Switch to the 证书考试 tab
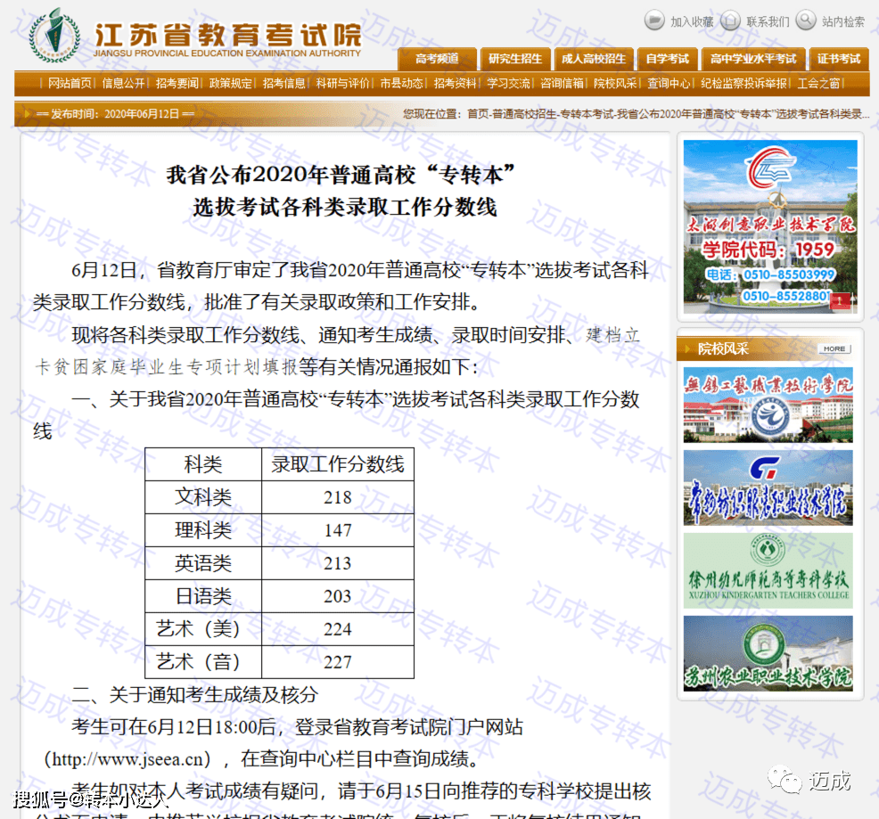 point(839,59)
